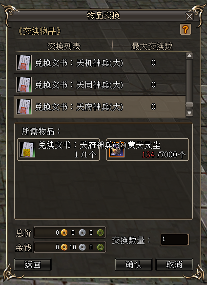Open the orange question mark help icon

point(186,29)
